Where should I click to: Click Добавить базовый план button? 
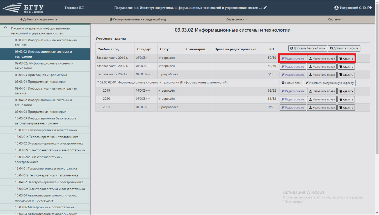(308, 48)
